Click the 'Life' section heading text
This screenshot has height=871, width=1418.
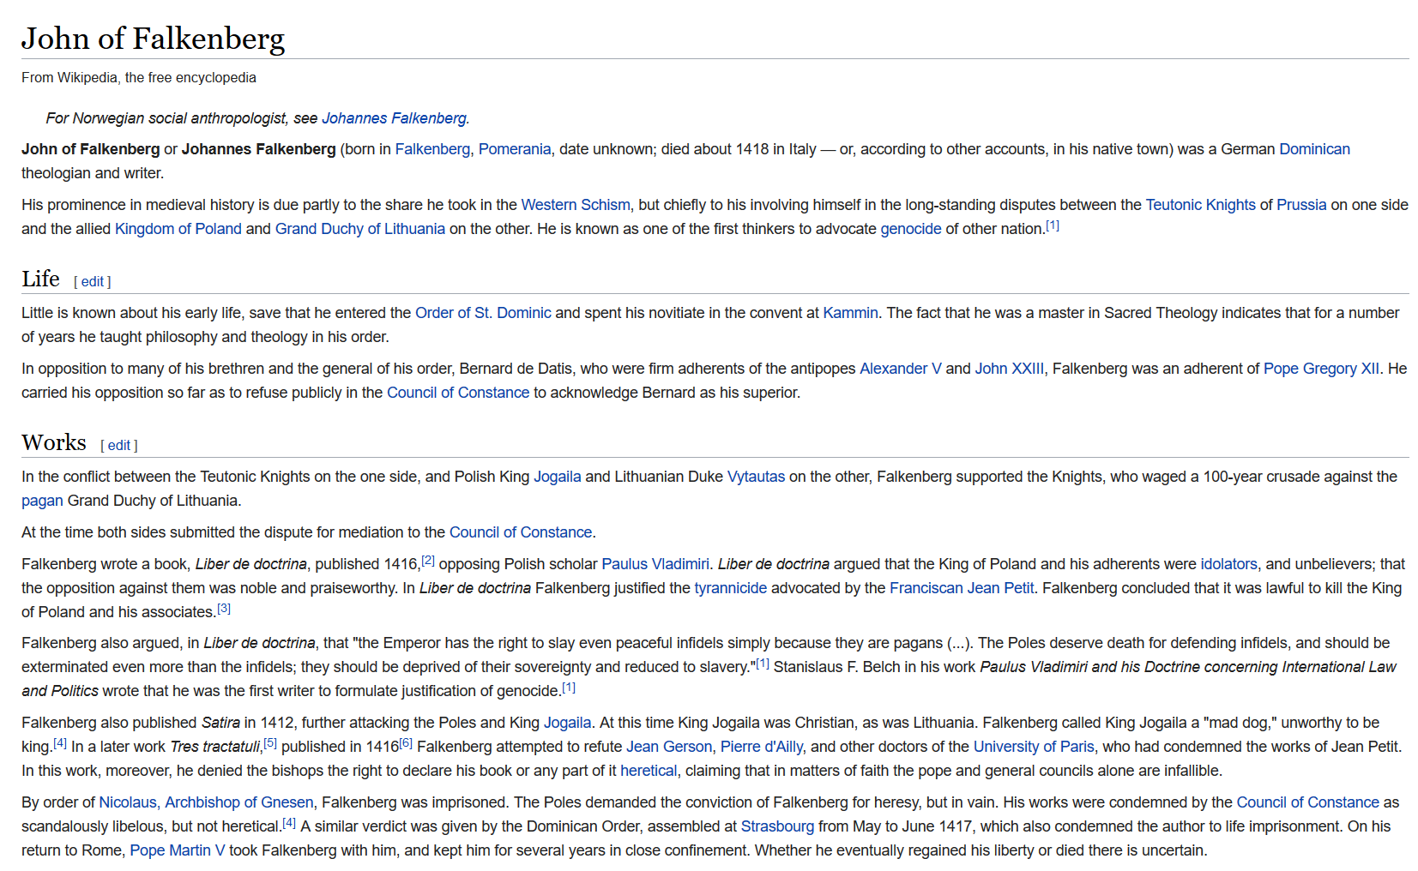pyautogui.click(x=40, y=279)
